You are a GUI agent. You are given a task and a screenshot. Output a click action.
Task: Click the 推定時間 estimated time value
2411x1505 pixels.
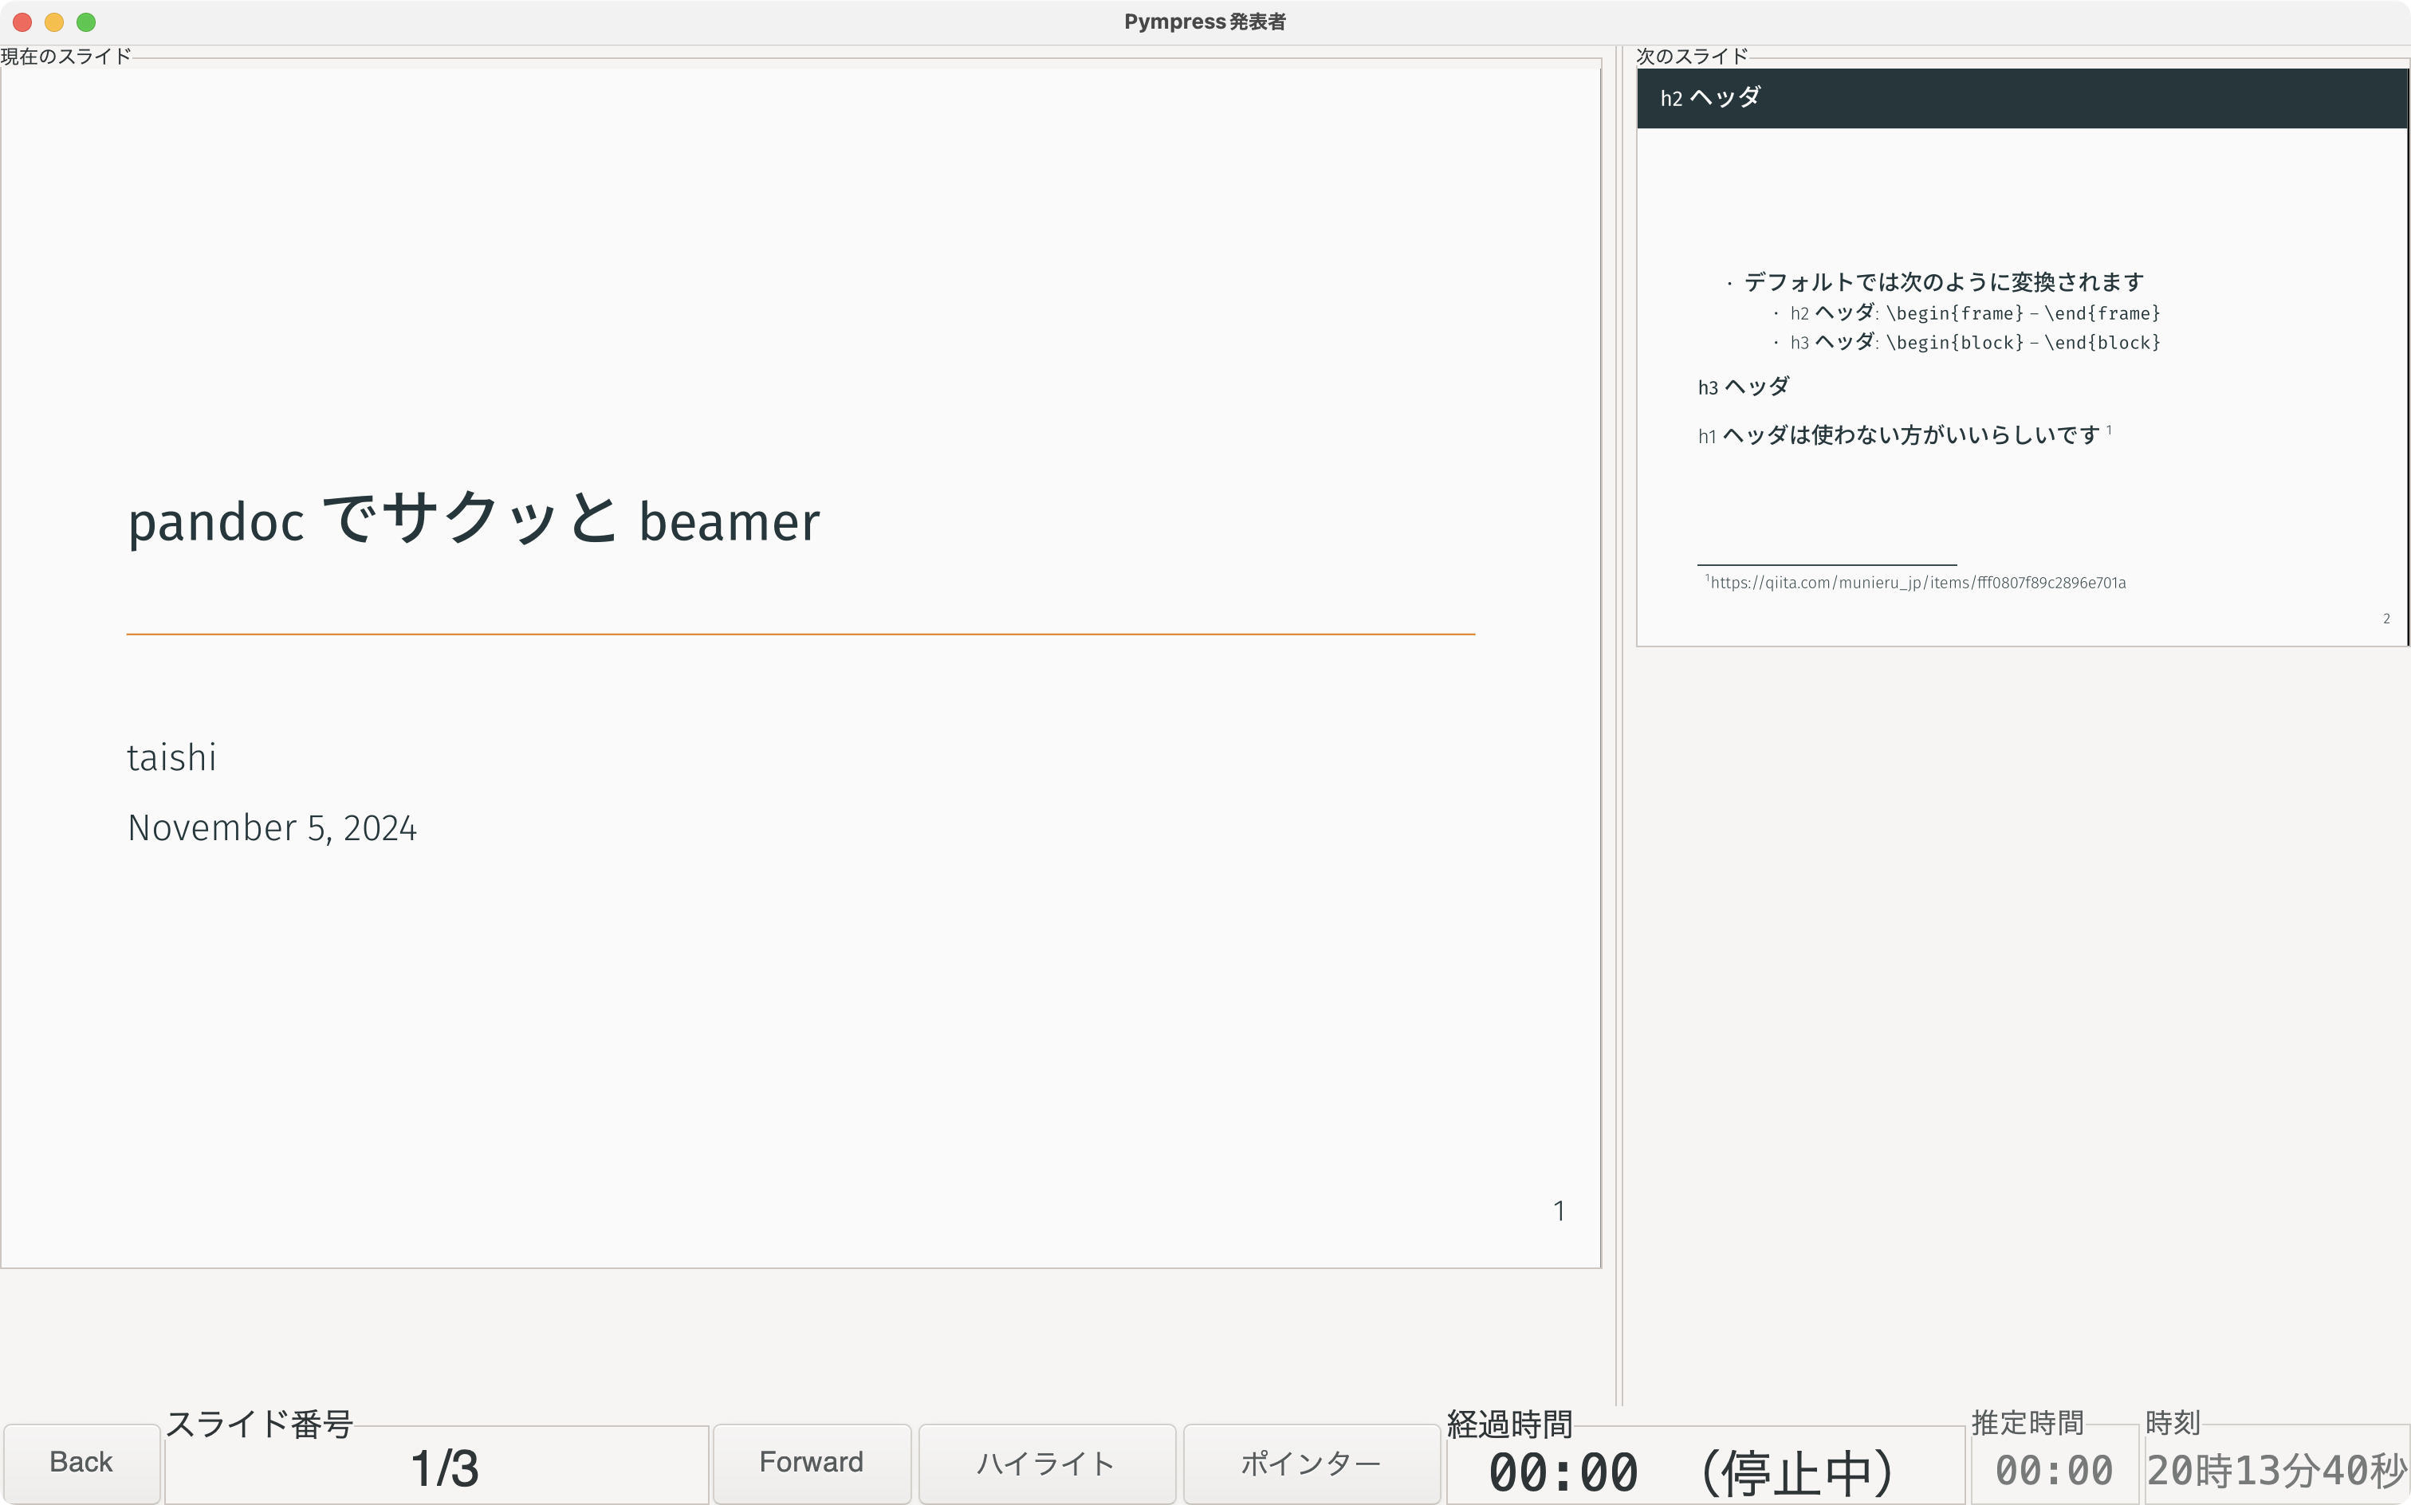tap(2054, 1470)
